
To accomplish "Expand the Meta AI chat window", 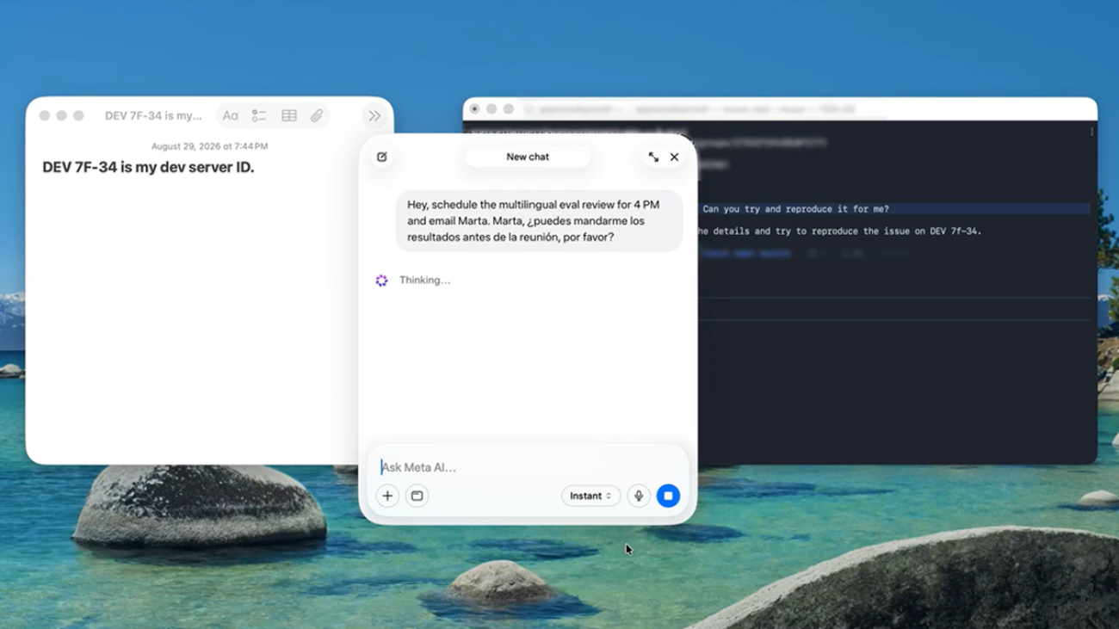I will click(x=653, y=157).
